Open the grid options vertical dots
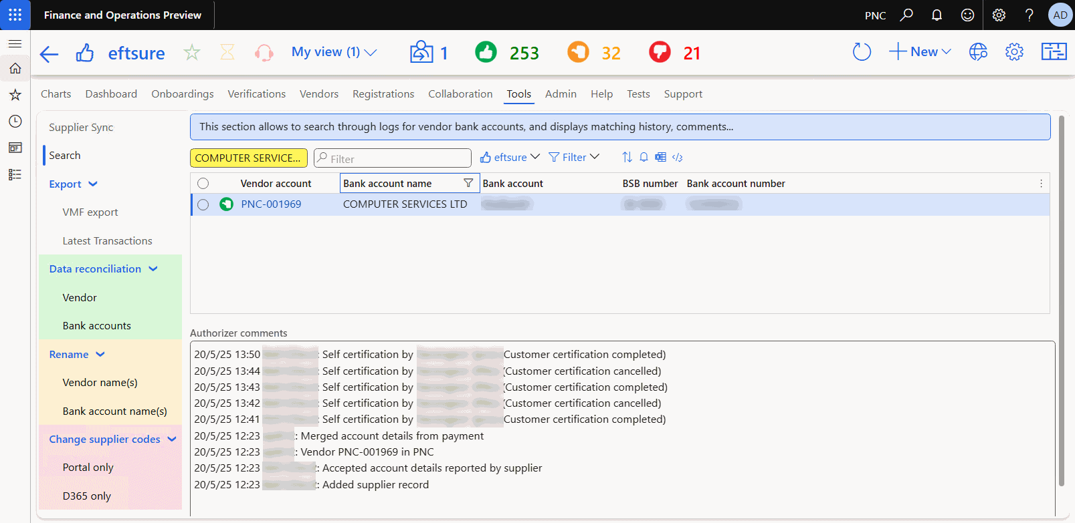Screen dimensions: 1075x523 click(x=1041, y=184)
